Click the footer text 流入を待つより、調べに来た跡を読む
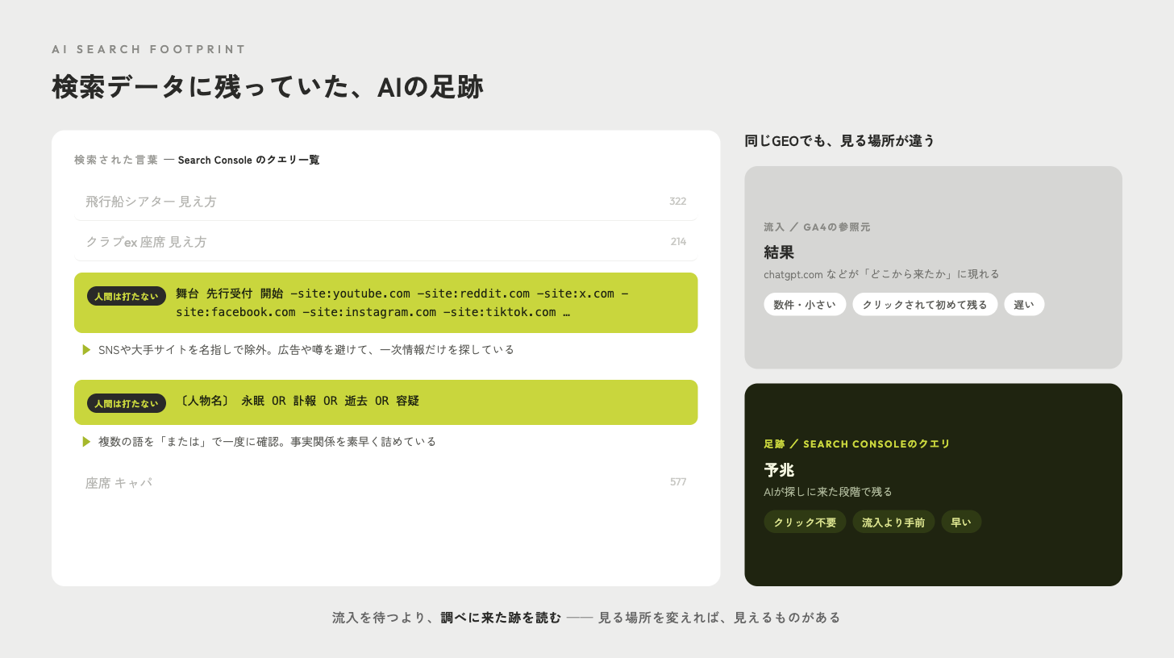The image size is (1174, 658). pos(447,618)
